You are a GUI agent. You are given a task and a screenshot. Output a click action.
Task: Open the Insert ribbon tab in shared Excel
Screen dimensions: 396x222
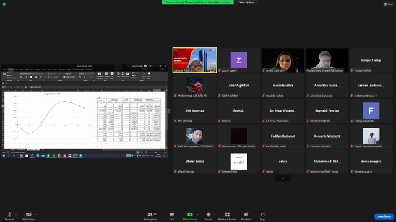point(16,70)
